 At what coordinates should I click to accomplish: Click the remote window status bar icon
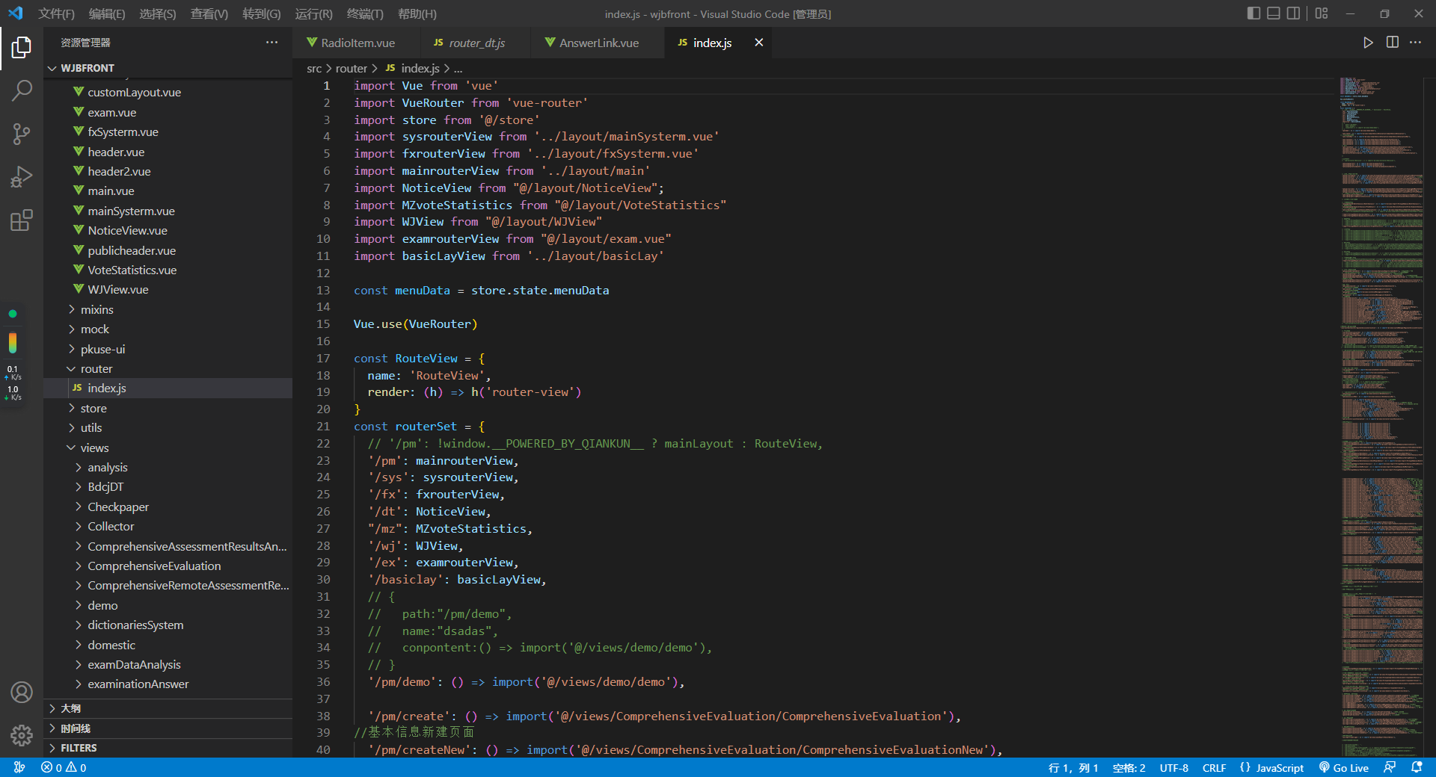(19, 767)
